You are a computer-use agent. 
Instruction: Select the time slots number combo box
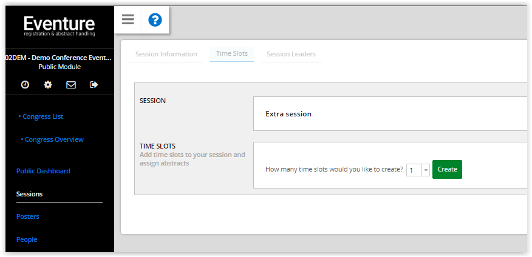(418, 170)
